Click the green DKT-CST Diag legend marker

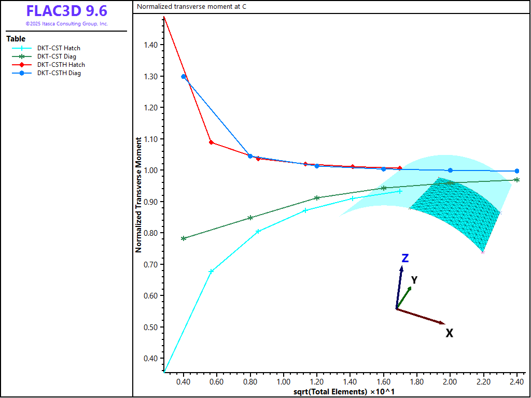22,56
